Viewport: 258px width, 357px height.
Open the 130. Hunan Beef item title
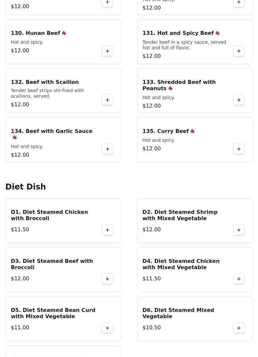click(x=35, y=33)
